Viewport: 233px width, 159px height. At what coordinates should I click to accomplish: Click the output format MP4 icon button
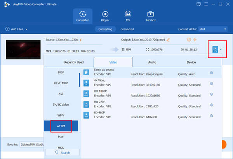click(215, 49)
